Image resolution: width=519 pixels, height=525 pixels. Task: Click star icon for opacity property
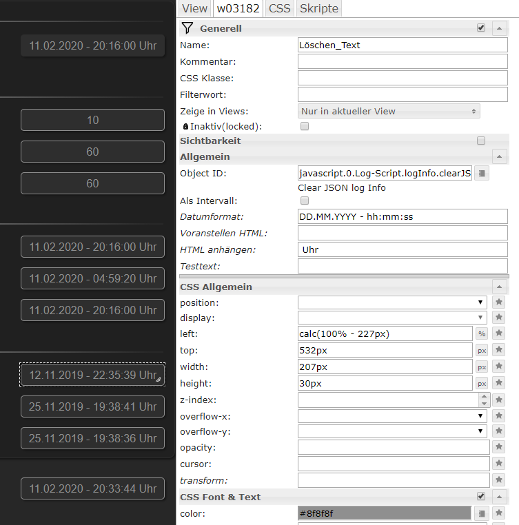498,446
